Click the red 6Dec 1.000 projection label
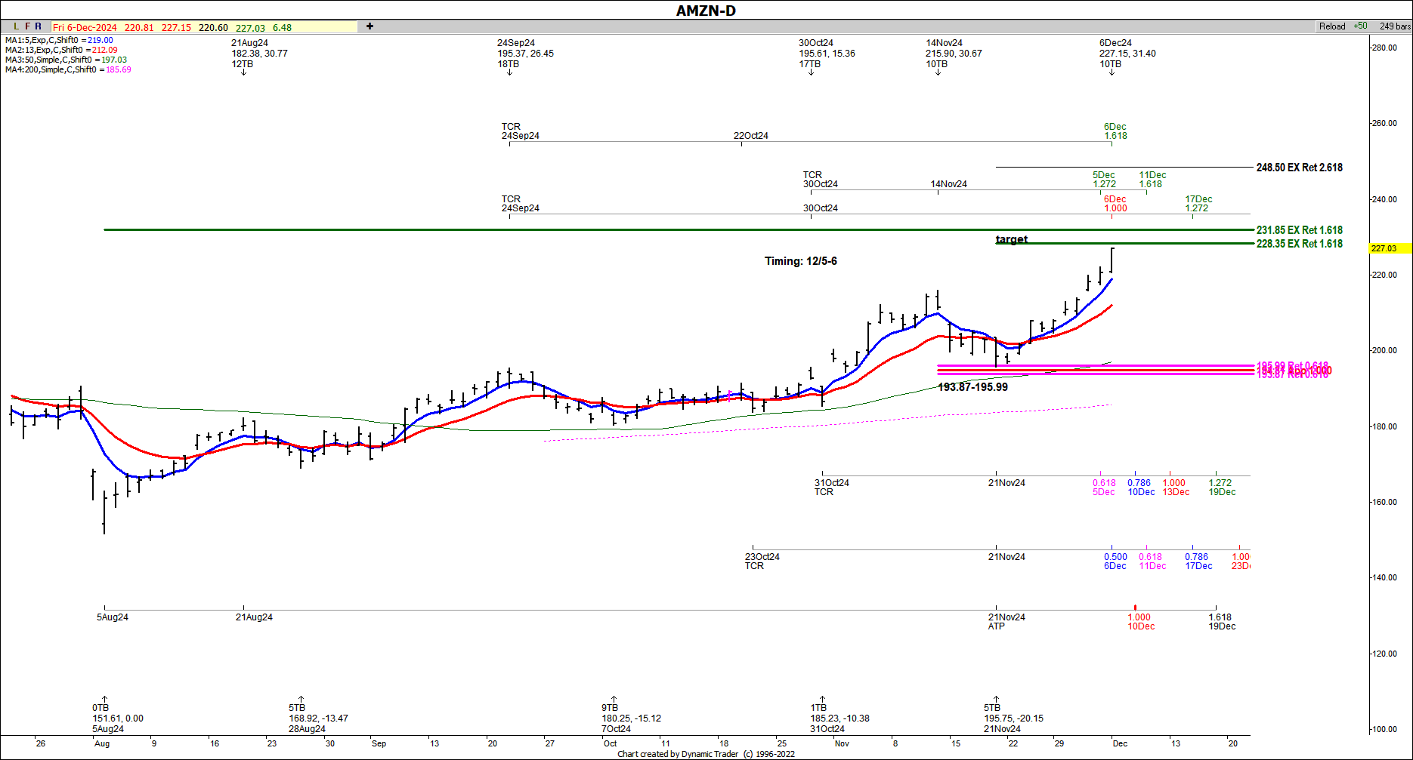Image resolution: width=1413 pixels, height=760 pixels. (x=1115, y=204)
